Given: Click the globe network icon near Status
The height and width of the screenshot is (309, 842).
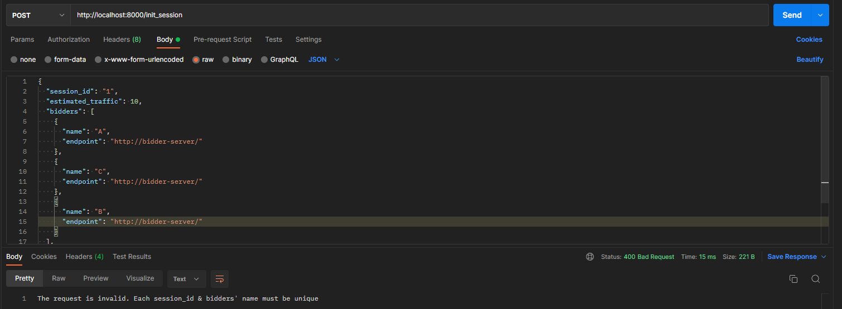Looking at the screenshot, I should click(590, 257).
